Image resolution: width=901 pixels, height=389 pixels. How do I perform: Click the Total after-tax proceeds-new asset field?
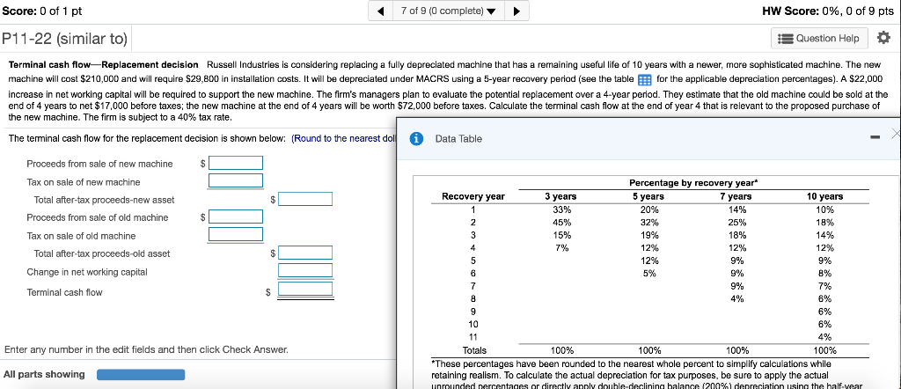click(x=305, y=199)
